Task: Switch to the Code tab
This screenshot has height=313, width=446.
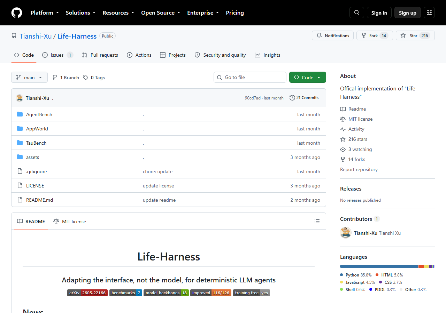Action: click(x=24, y=55)
